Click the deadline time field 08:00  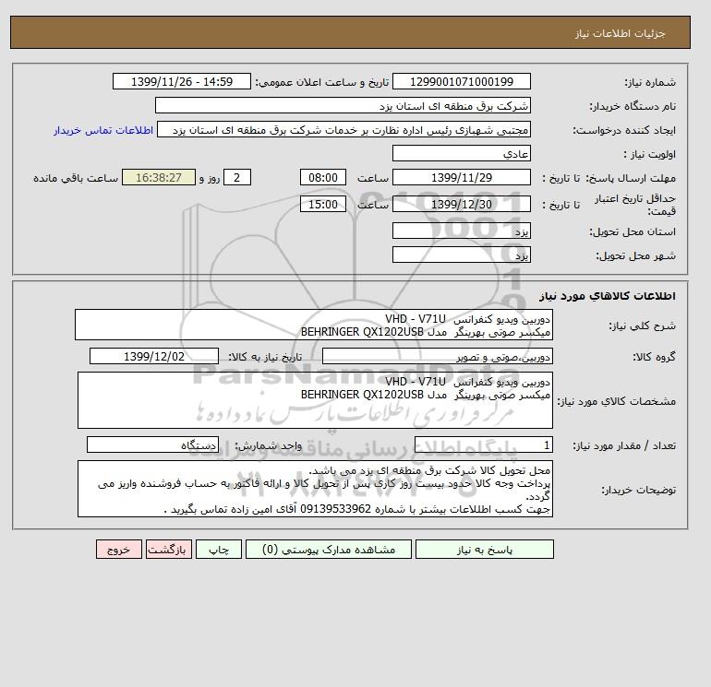click(x=323, y=178)
